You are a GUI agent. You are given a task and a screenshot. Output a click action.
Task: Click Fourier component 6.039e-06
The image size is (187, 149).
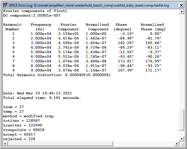69,66
